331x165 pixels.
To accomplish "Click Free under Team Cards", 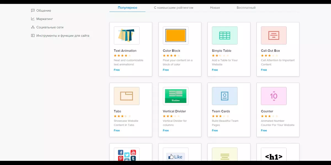I will 215,130.
